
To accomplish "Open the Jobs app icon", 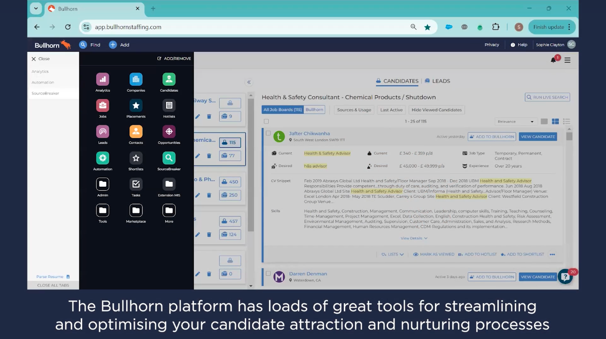I will click(x=103, y=106).
